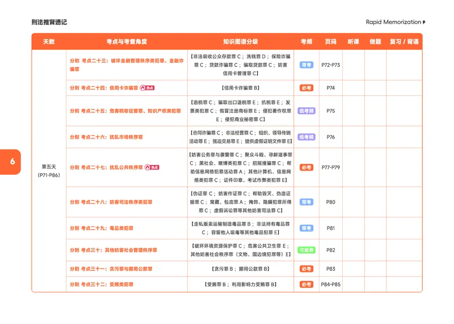Select 考点二十八 妨害司法秩序类犯罪 topic

click(111, 202)
